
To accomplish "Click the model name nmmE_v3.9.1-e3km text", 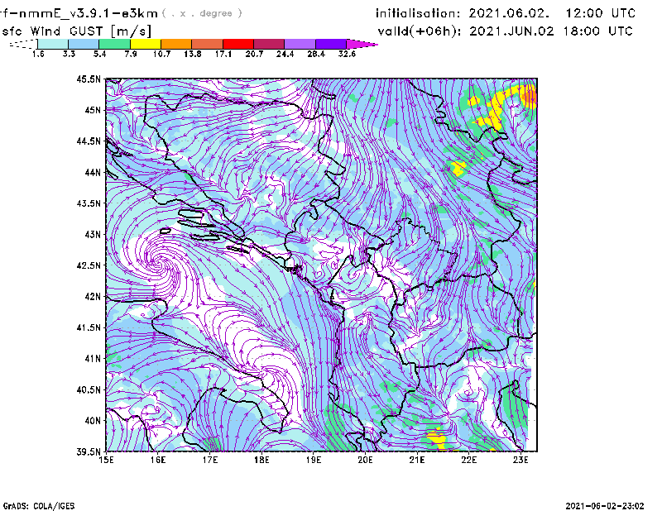I will 89,13.
